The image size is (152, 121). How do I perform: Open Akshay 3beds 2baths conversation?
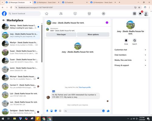click(x=20, y=27)
